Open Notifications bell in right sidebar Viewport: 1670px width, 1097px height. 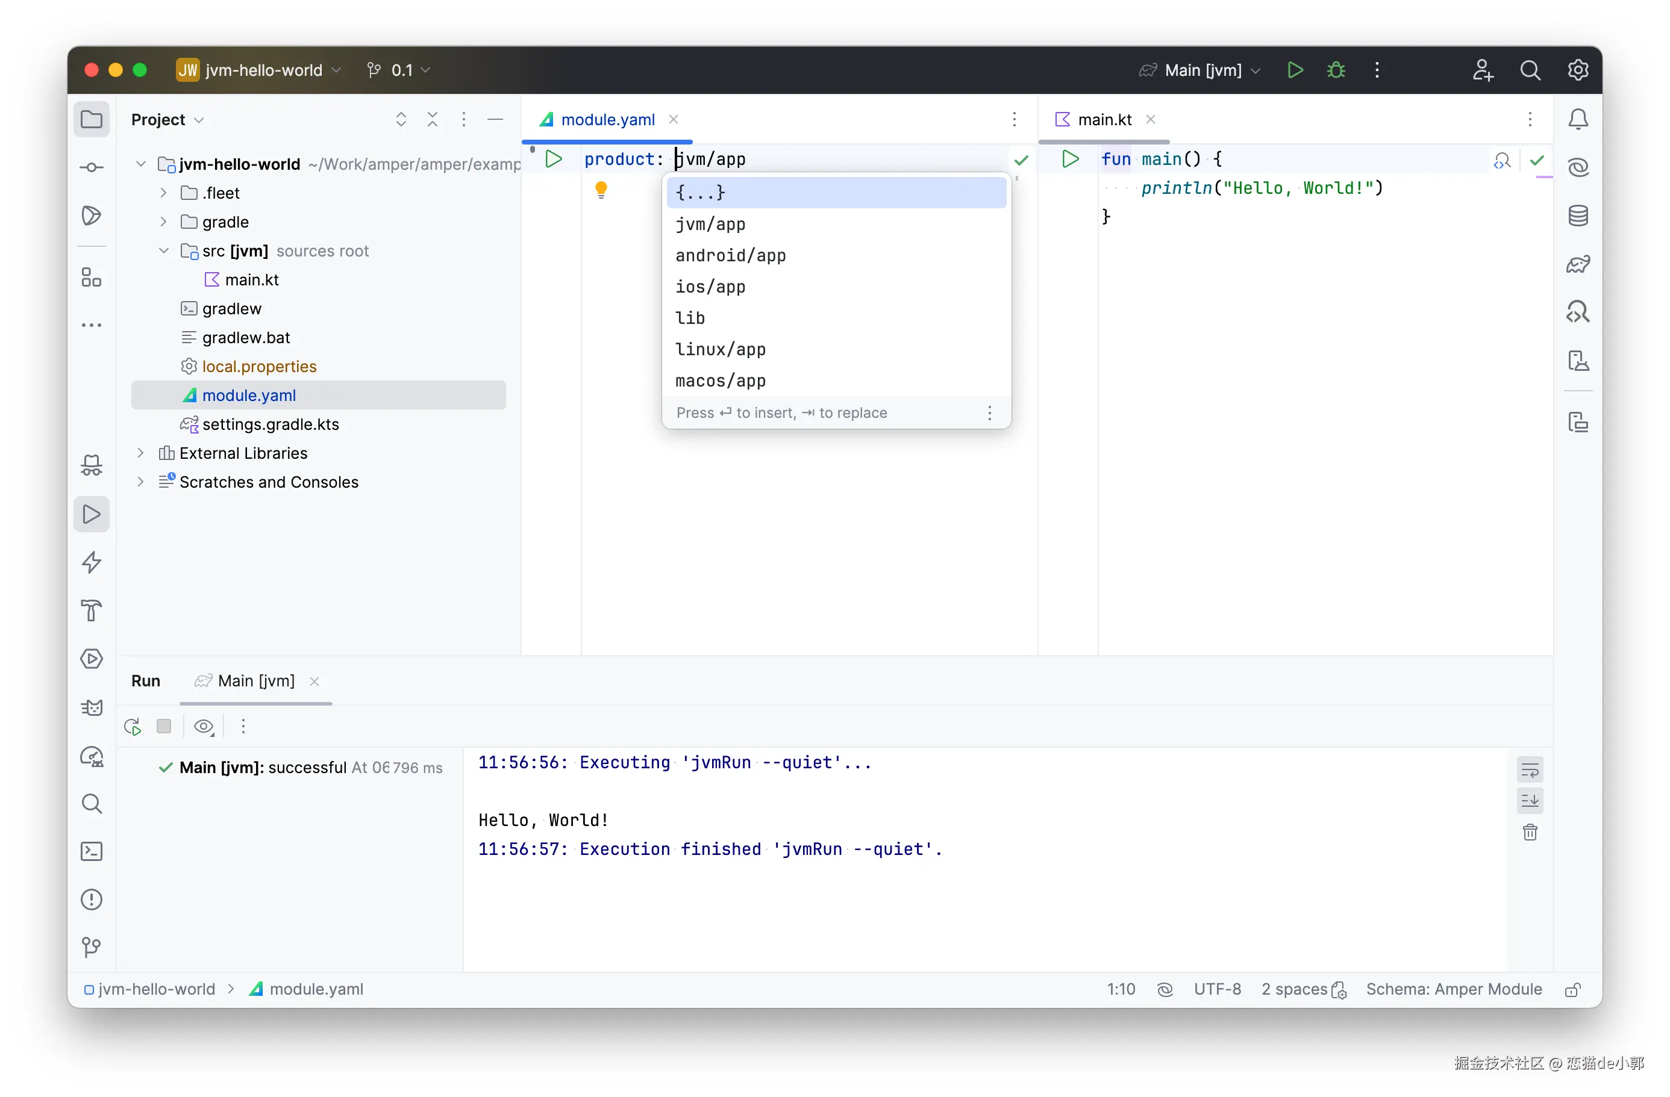click(x=1578, y=119)
